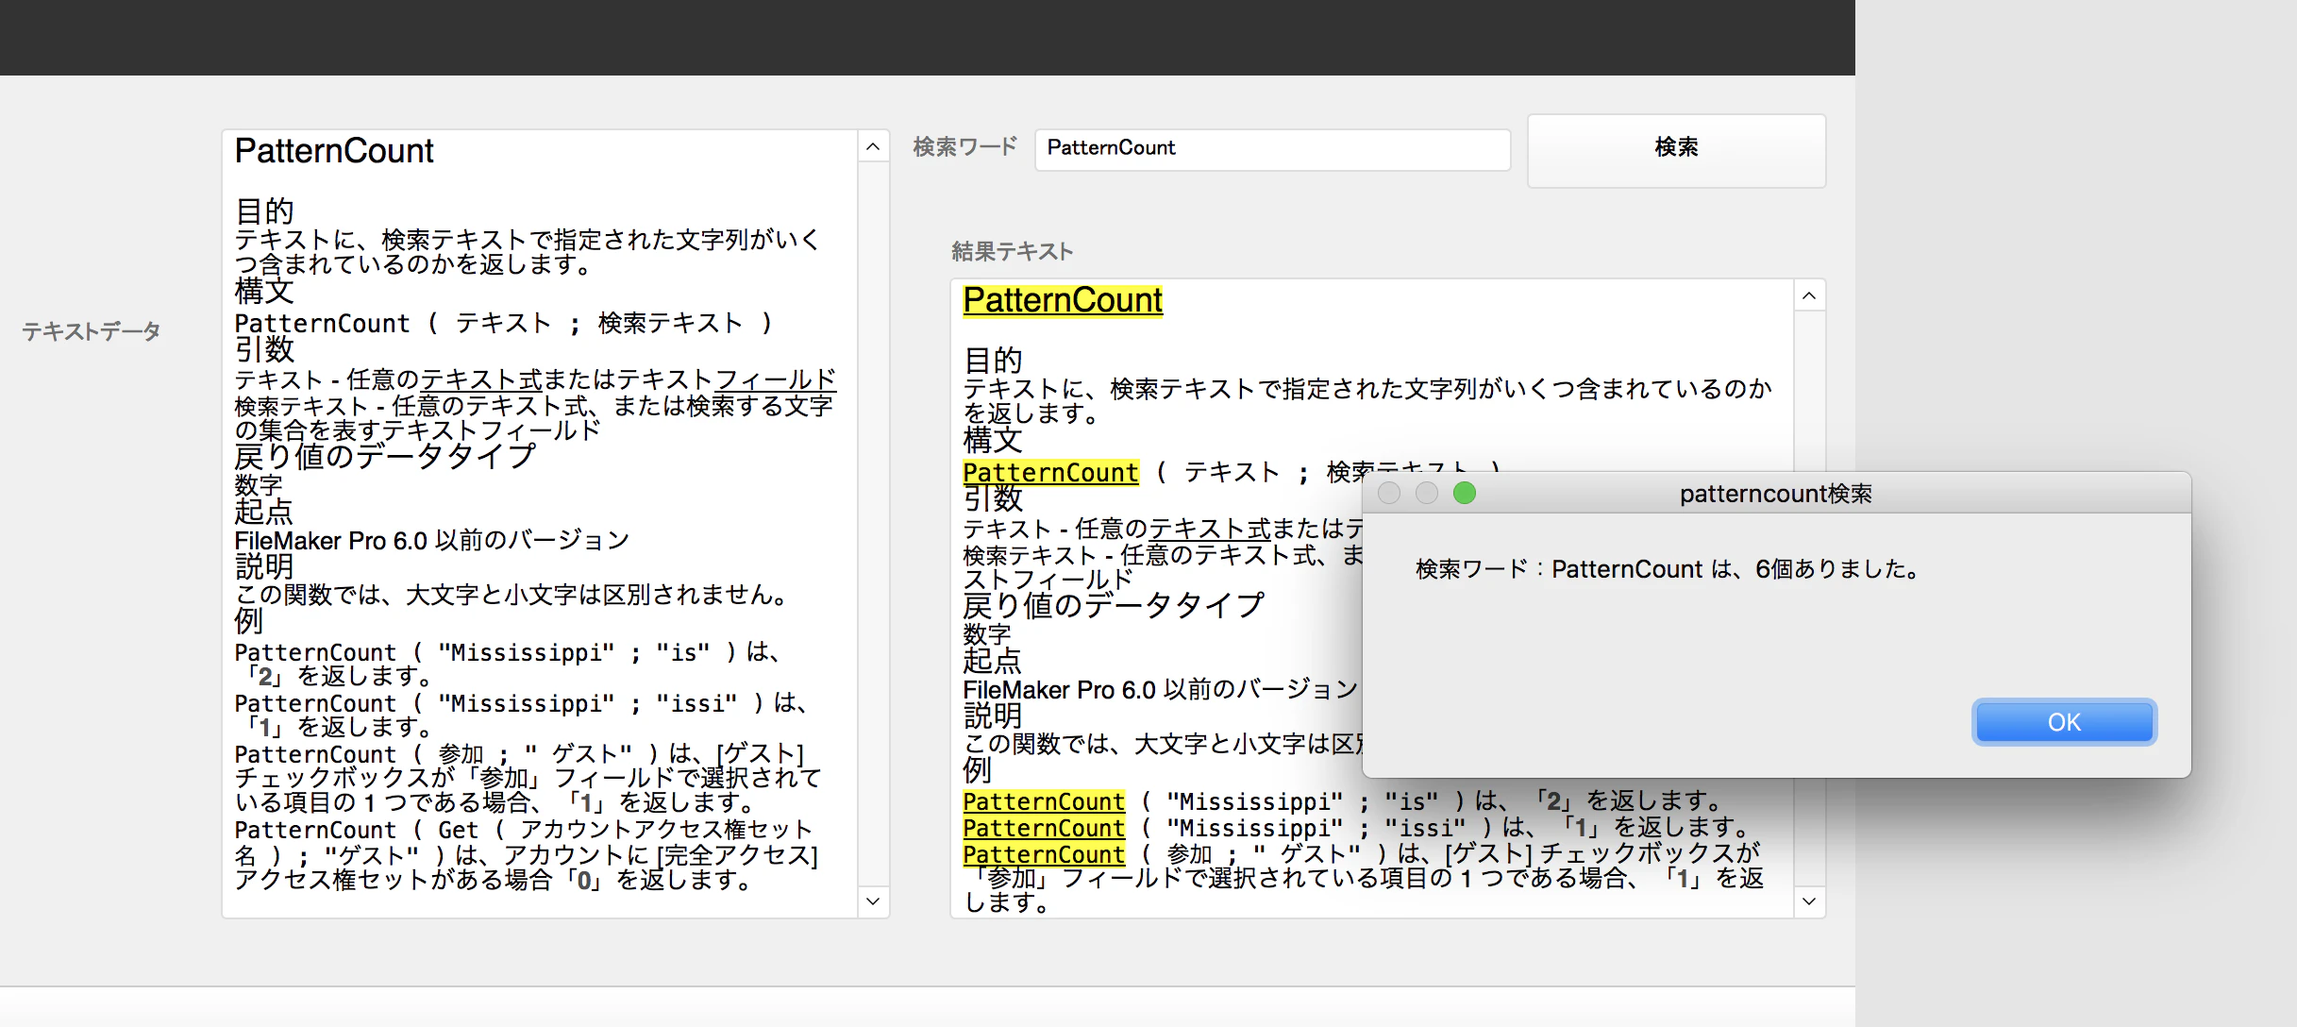The image size is (2297, 1027).
Task: Click the PatternCount heading in the text data field
Action: pos(334,151)
